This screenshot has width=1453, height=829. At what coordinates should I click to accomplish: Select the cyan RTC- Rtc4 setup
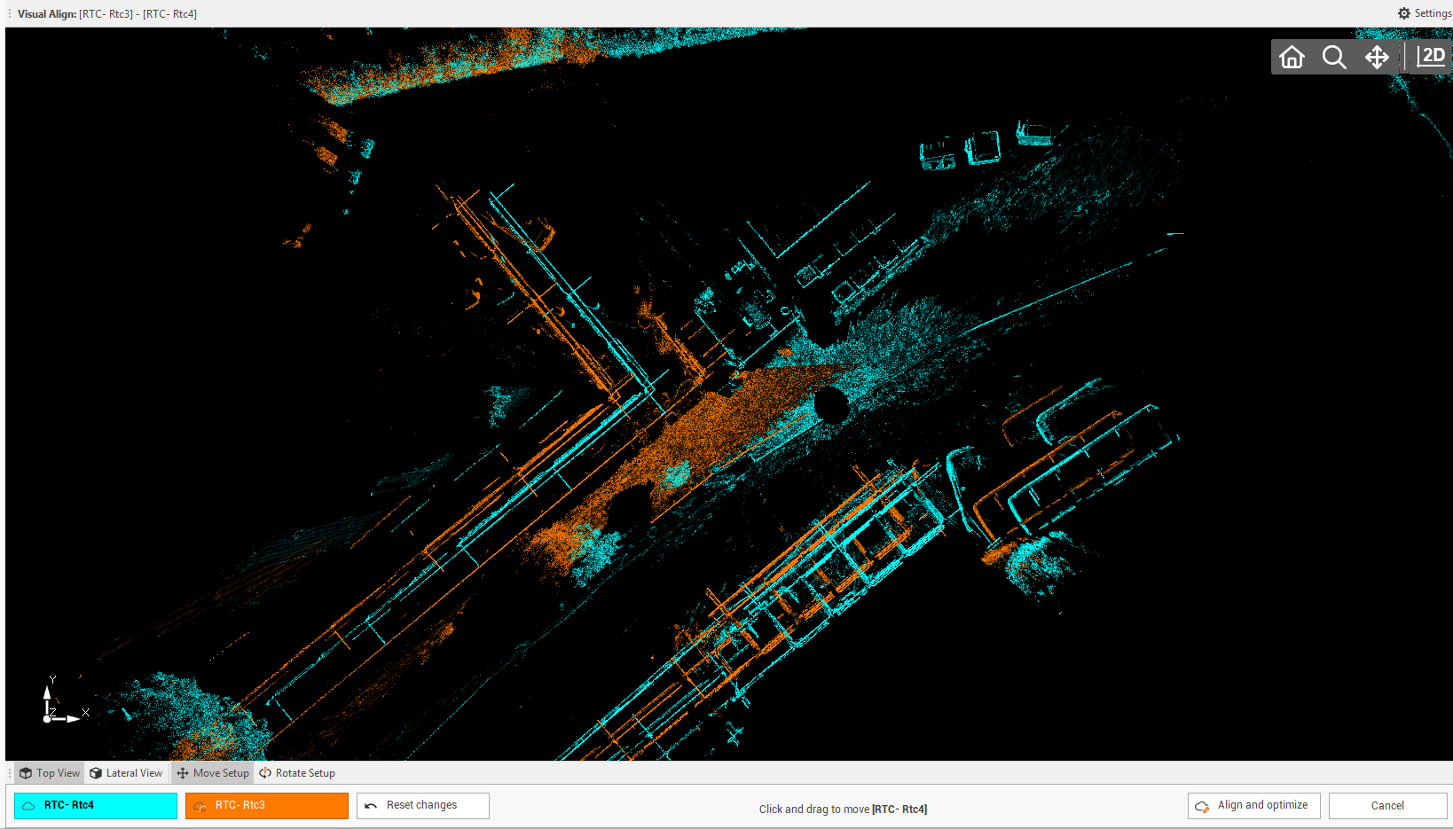tap(96, 805)
